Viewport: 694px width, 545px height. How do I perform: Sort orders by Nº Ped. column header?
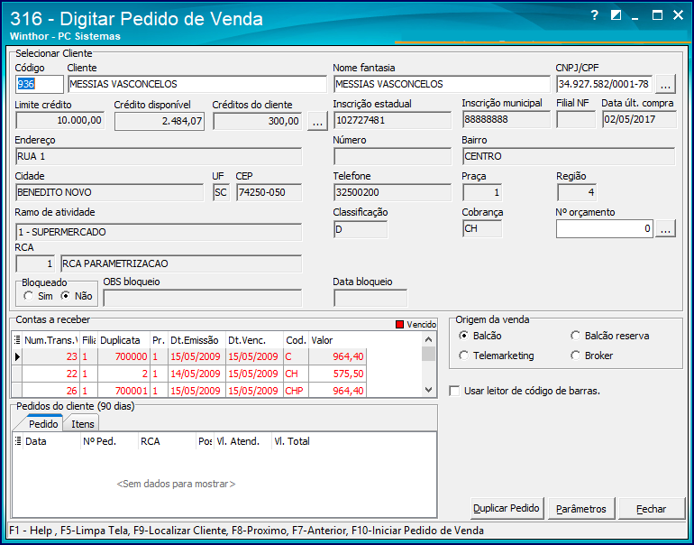pyautogui.click(x=109, y=441)
